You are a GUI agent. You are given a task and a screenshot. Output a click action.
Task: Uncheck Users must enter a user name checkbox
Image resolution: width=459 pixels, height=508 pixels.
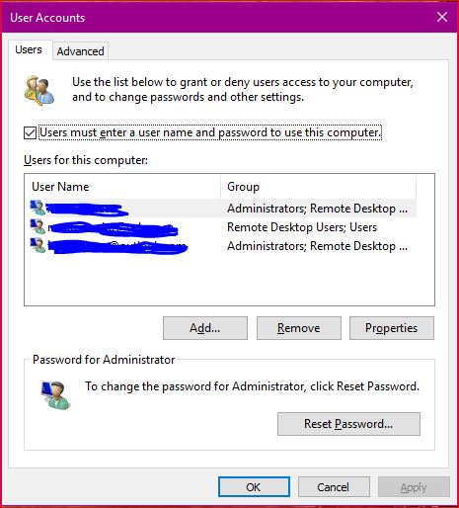(30, 133)
